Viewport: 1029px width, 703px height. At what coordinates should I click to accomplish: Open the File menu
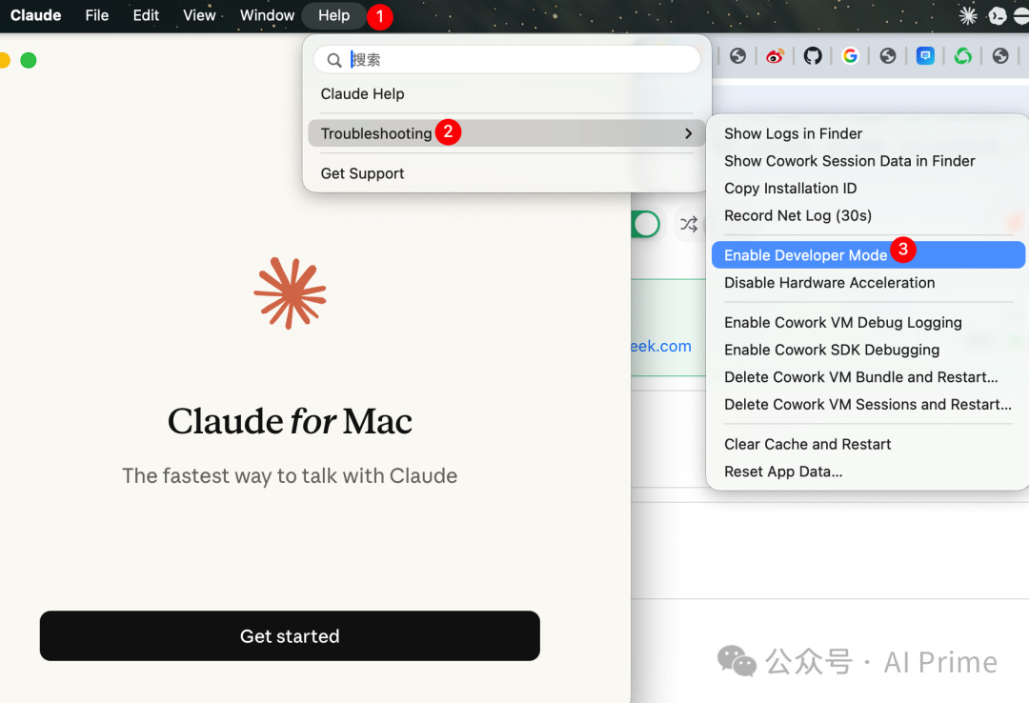click(97, 16)
